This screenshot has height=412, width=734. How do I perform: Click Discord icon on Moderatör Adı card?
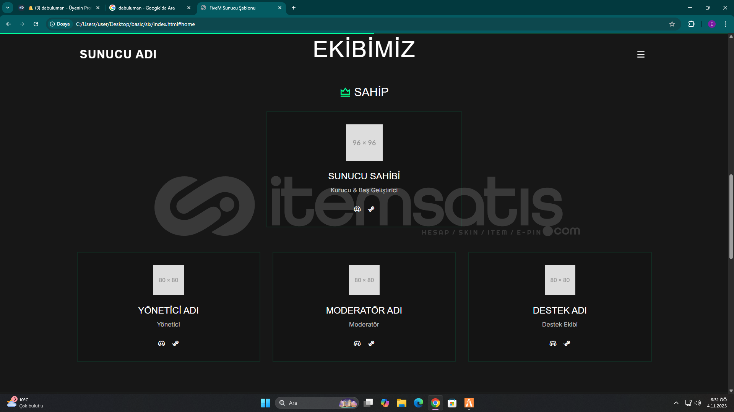[x=357, y=343]
